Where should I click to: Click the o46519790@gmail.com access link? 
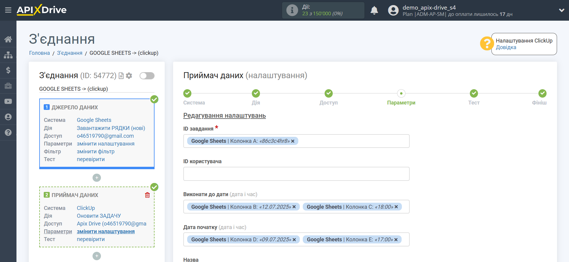105,136
